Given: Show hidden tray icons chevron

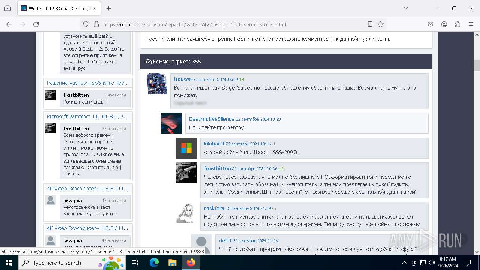Looking at the screenshot, I should coord(404,262).
